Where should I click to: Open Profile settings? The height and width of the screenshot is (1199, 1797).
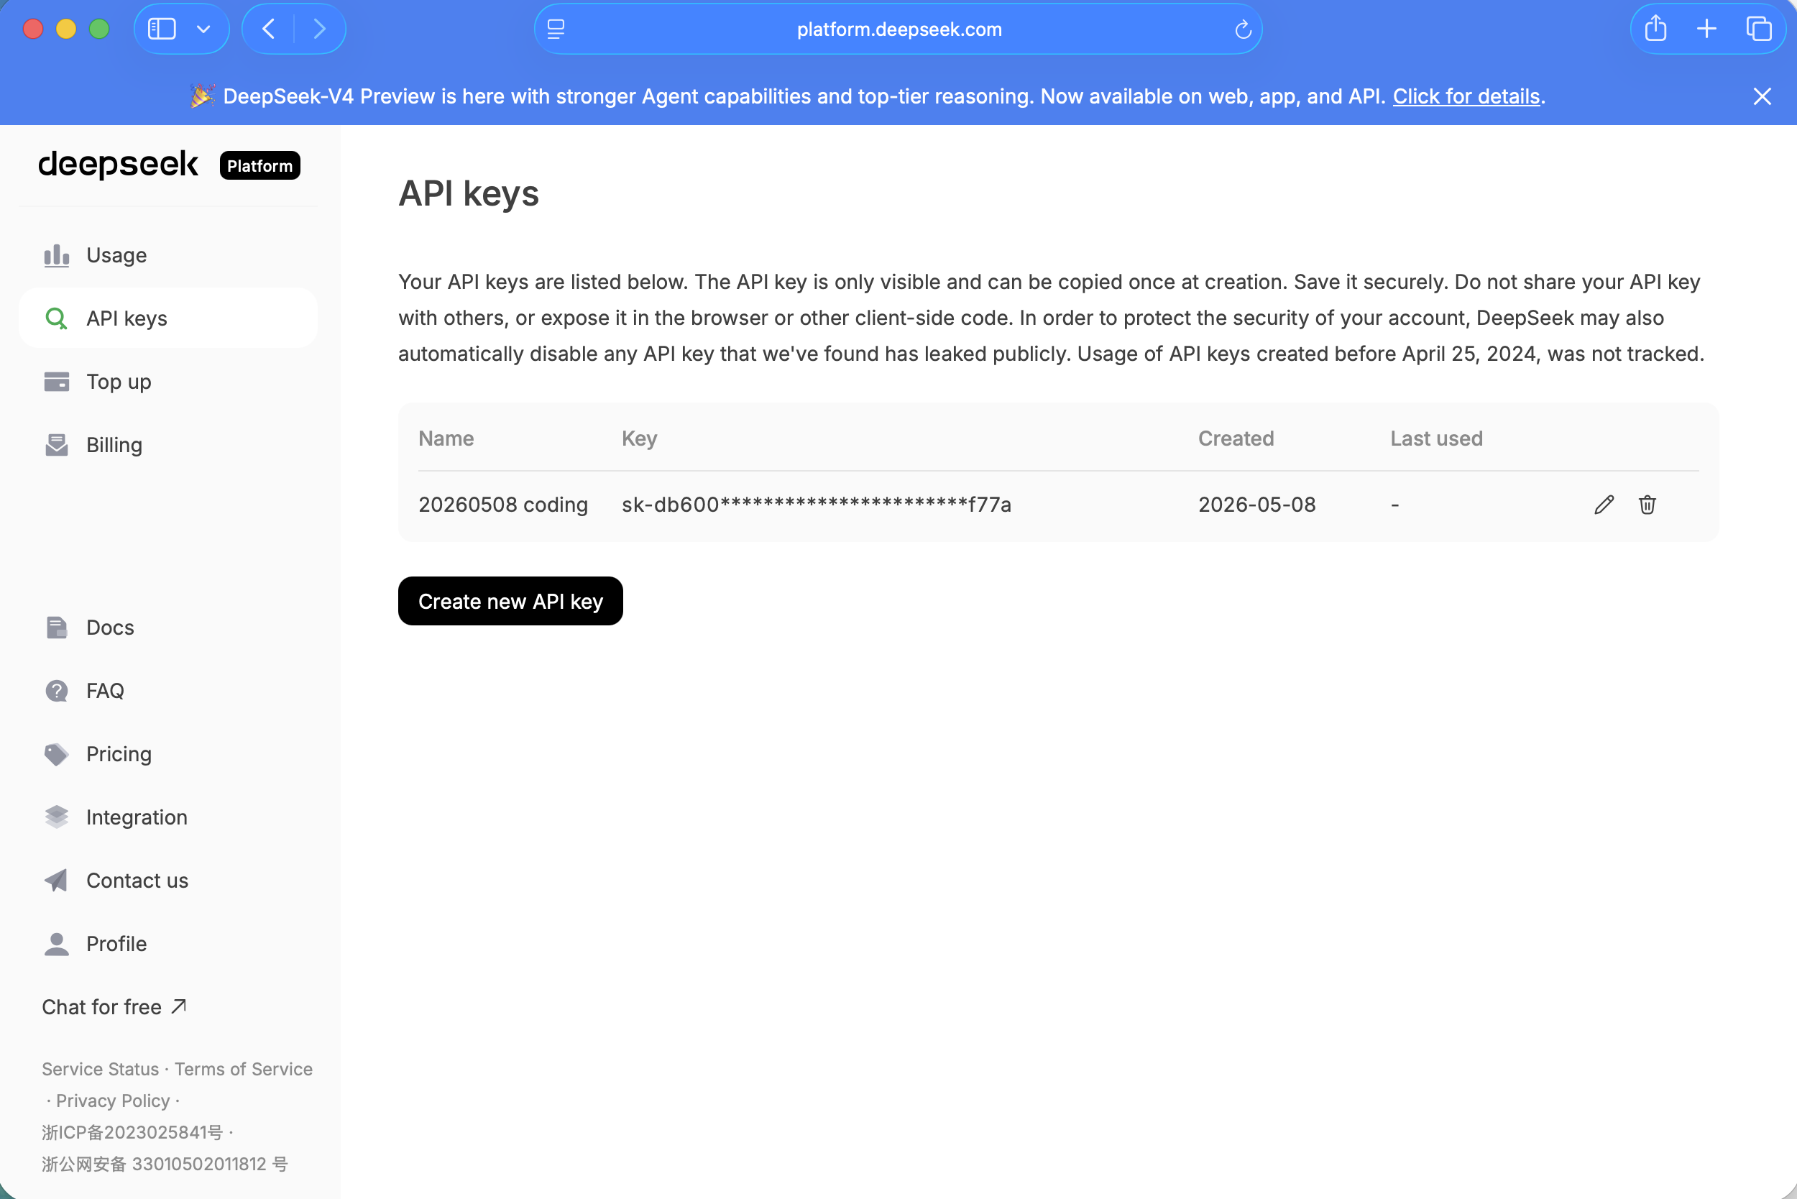click(167, 944)
